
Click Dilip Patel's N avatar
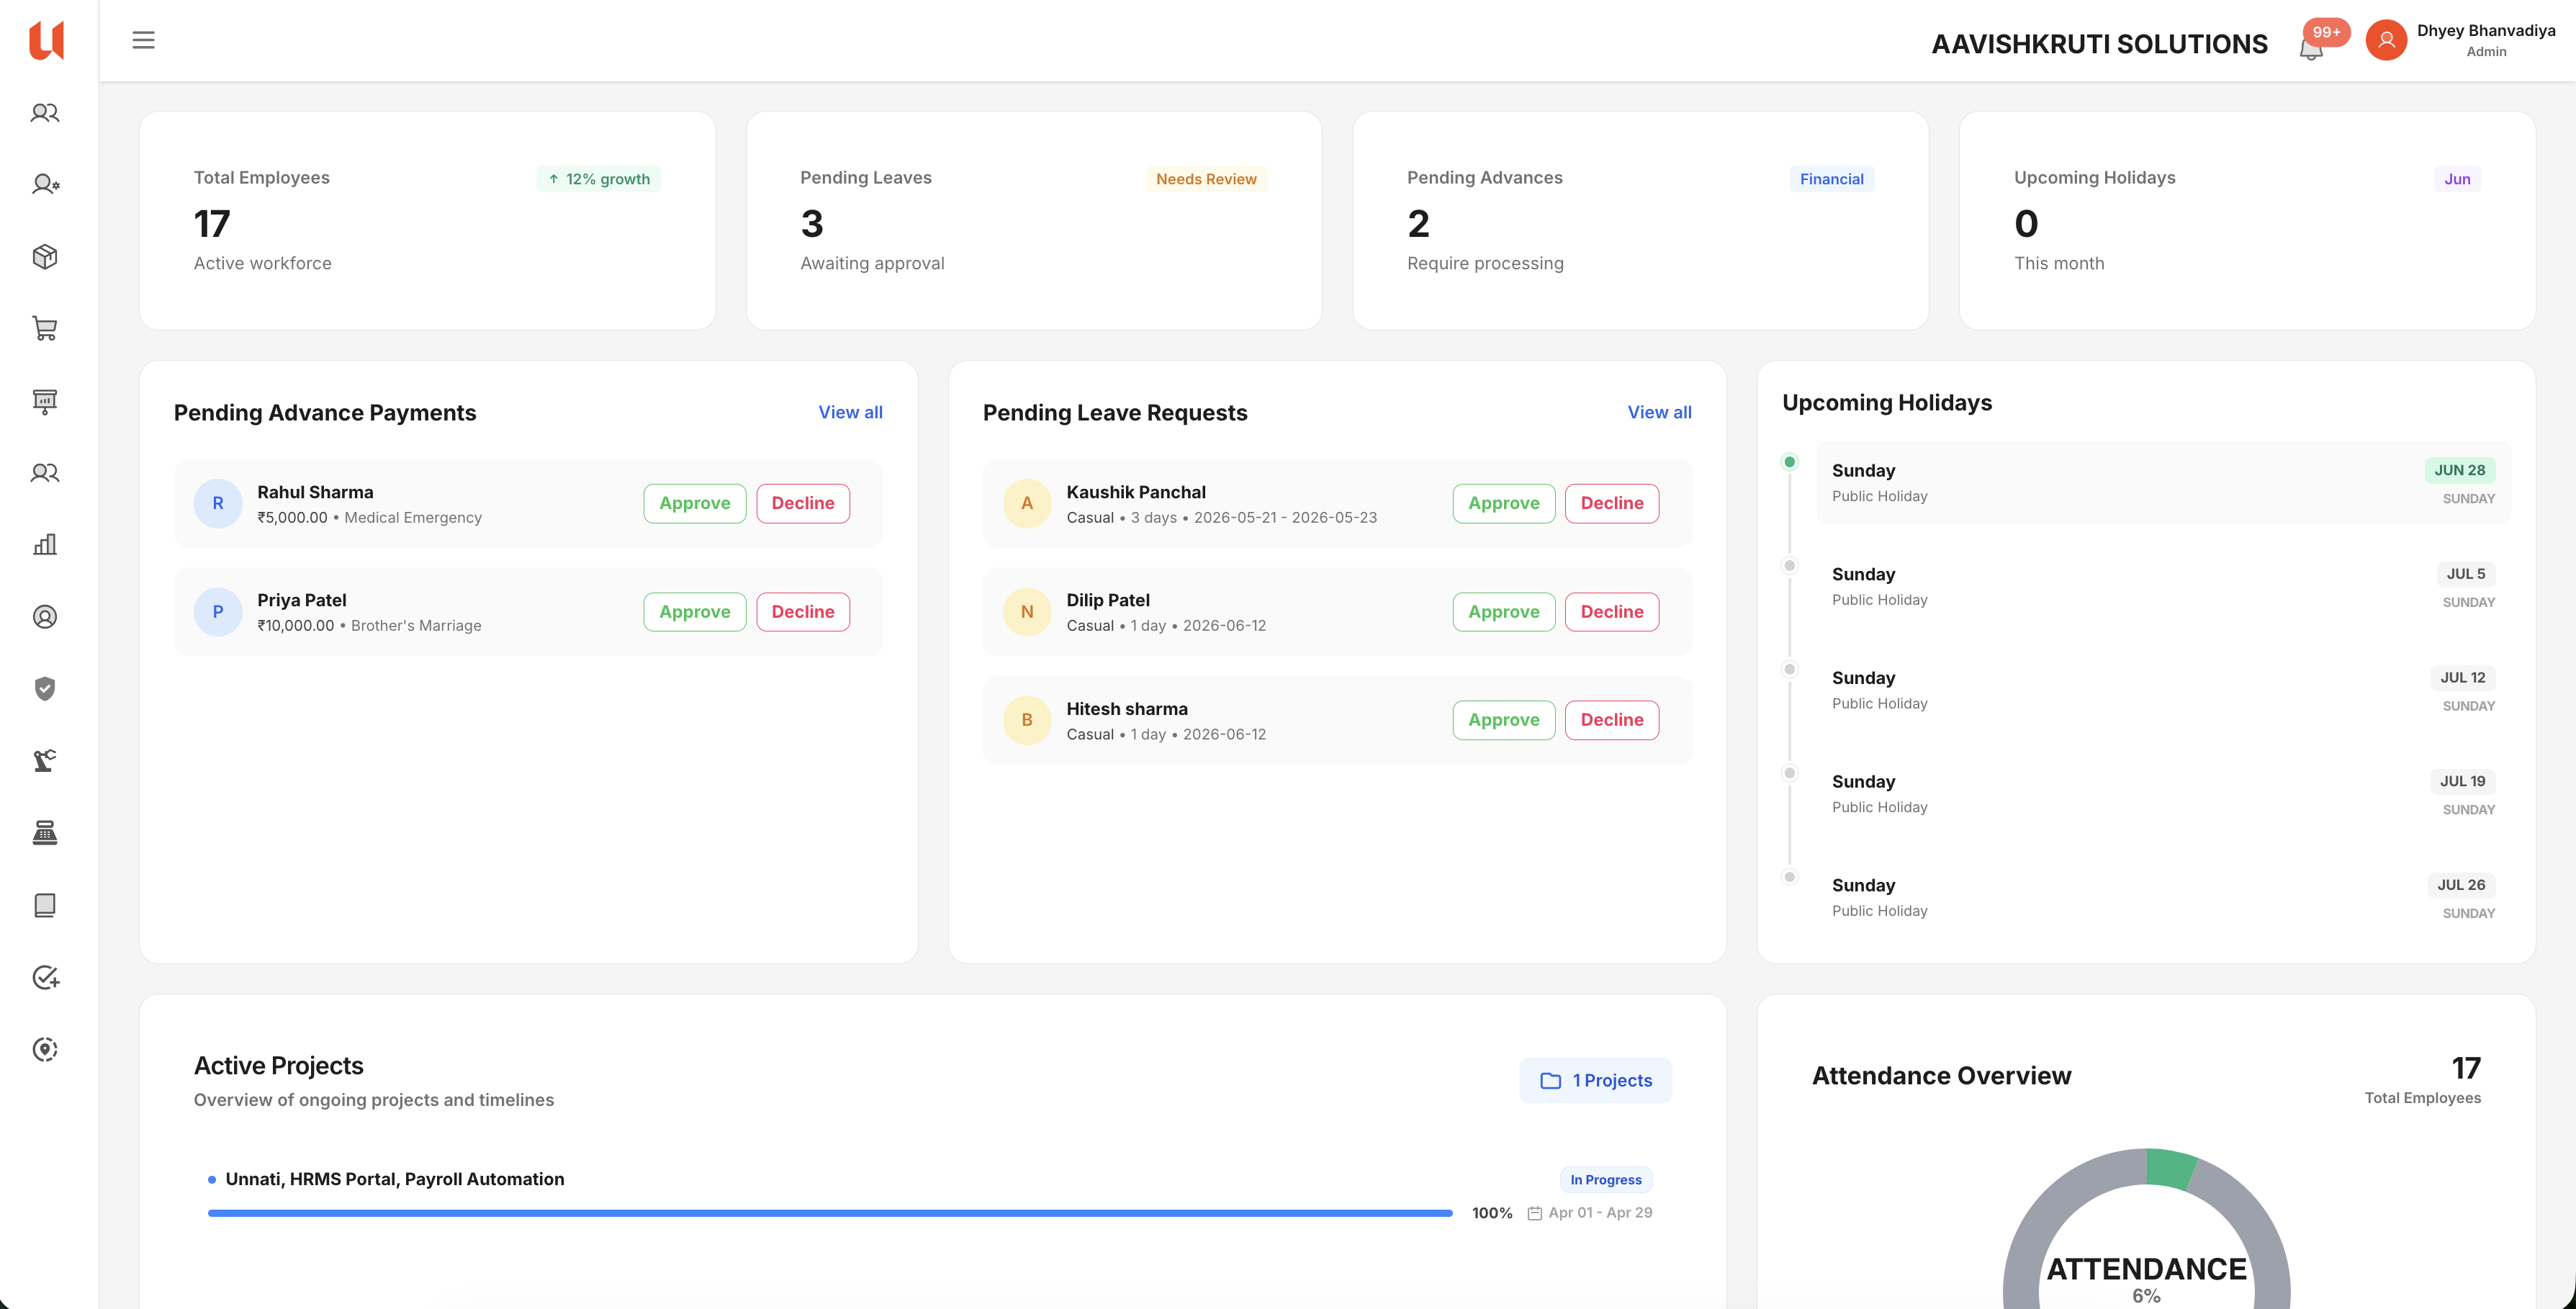(1027, 611)
